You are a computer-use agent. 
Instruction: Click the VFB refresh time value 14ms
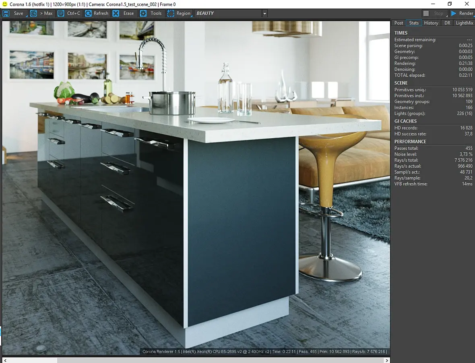(x=467, y=184)
